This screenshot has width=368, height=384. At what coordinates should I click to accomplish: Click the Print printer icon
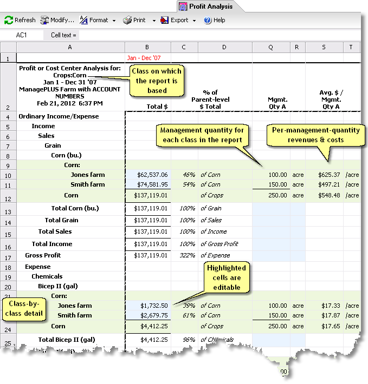click(127, 21)
